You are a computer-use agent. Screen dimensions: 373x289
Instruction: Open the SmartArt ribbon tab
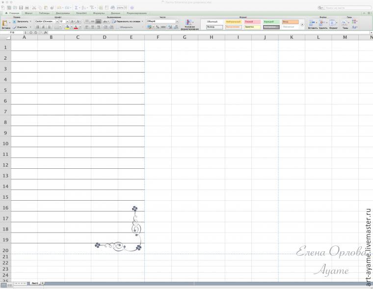coord(81,13)
